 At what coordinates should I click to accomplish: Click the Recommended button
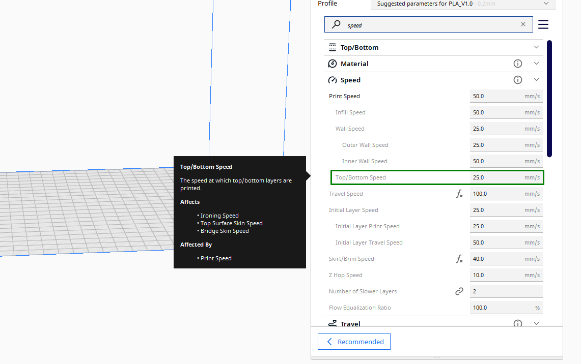(353, 341)
